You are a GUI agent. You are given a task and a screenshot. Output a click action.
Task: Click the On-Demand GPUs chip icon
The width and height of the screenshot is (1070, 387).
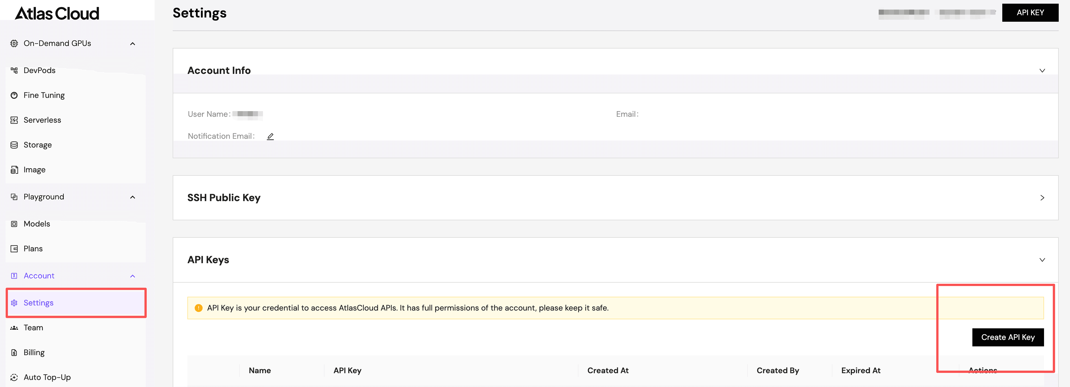pyautogui.click(x=14, y=43)
